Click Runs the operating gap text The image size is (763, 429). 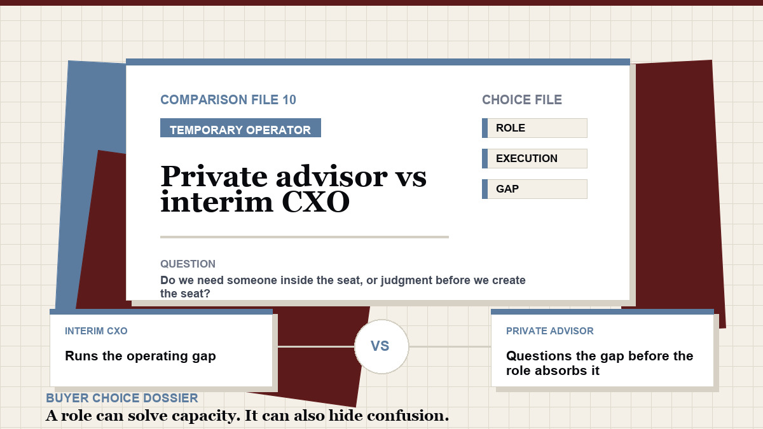point(141,356)
